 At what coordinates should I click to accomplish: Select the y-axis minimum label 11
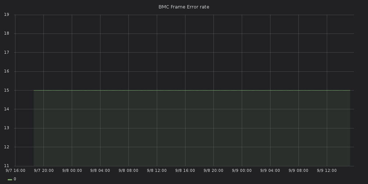click(6, 166)
